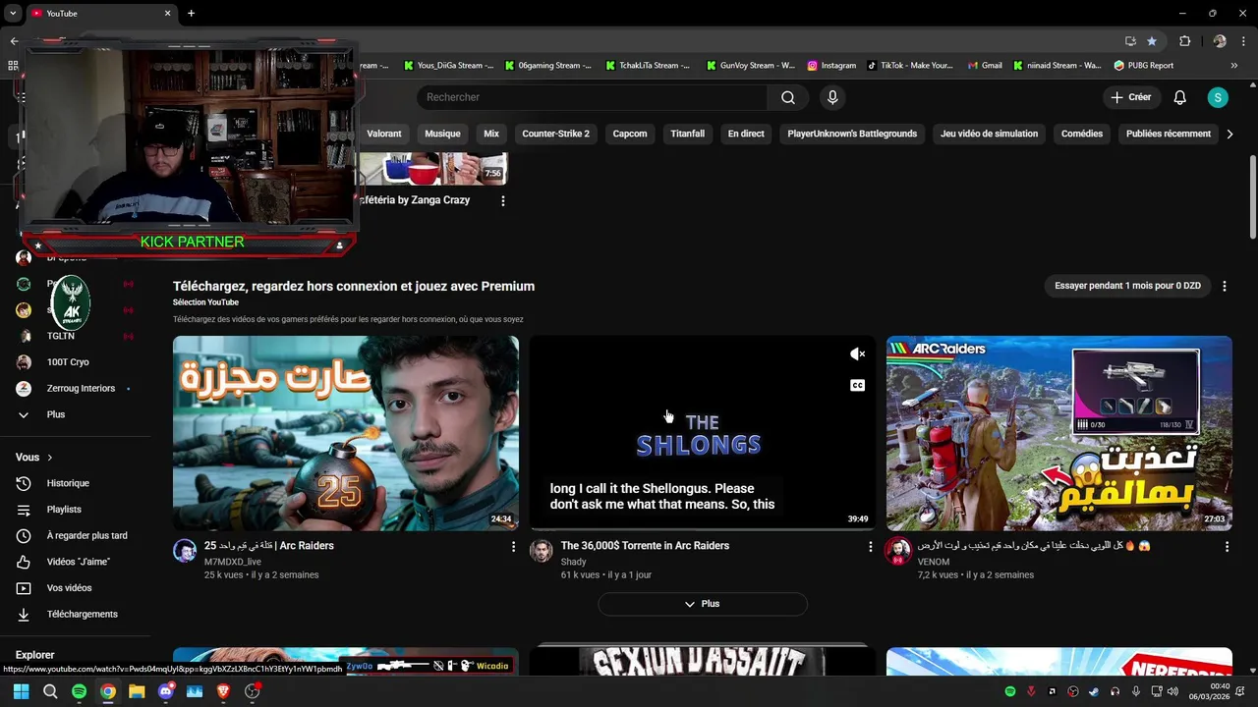This screenshot has height=707, width=1258.
Task: Click the YouTube search magnifier button
Action: coord(788,97)
